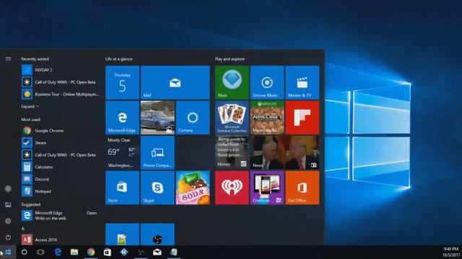Expand the Recently added list

click(30, 106)
